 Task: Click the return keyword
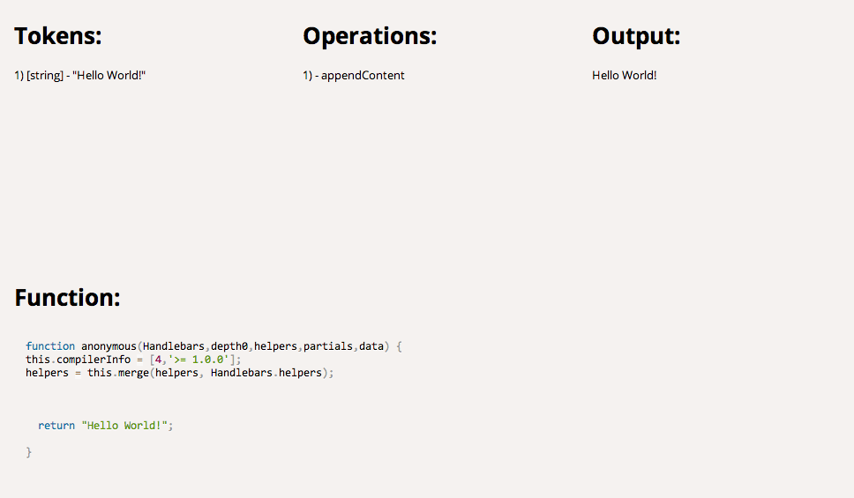pos(56,426)
